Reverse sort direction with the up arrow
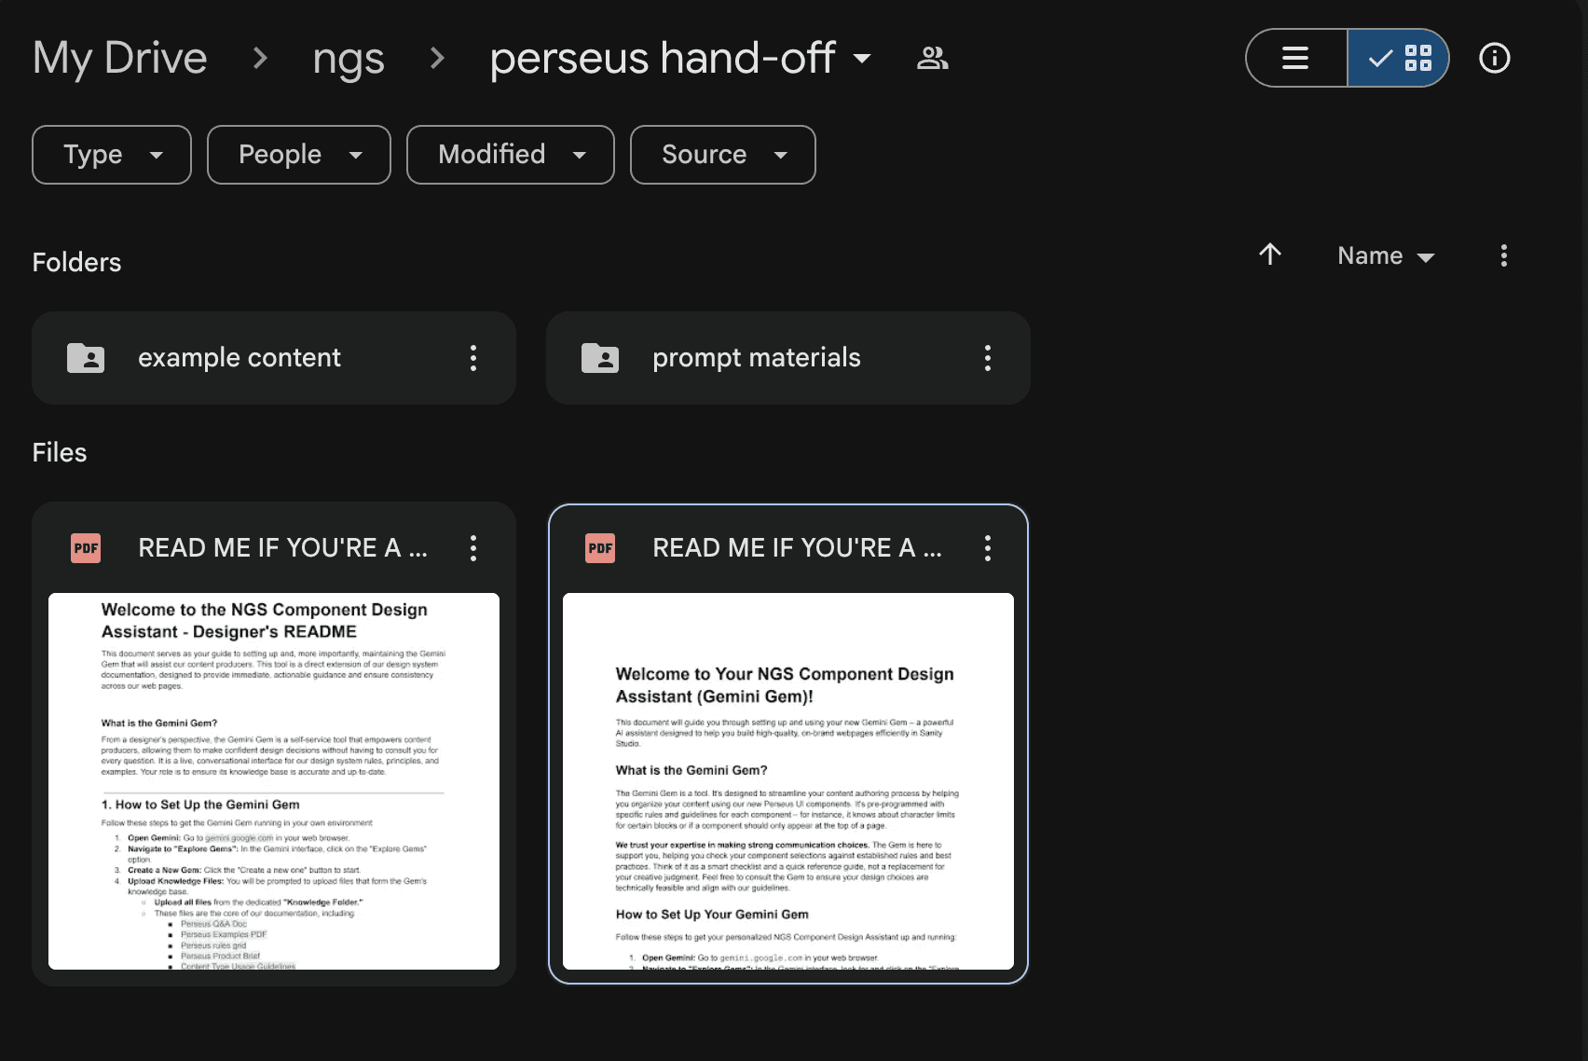The width and height of the screenshot is (1588, 1061). pos(1270,255)
